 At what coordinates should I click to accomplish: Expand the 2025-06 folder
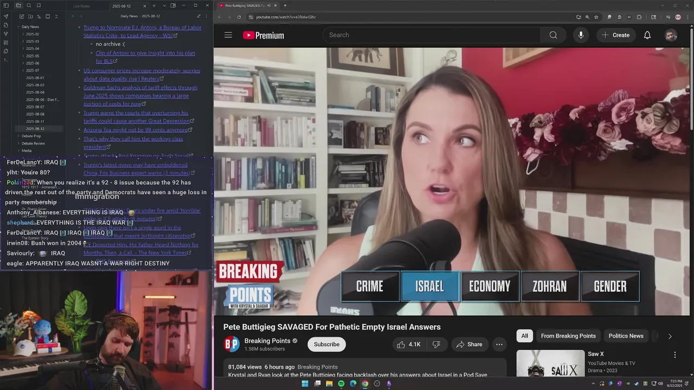click(x=23, y=63)
